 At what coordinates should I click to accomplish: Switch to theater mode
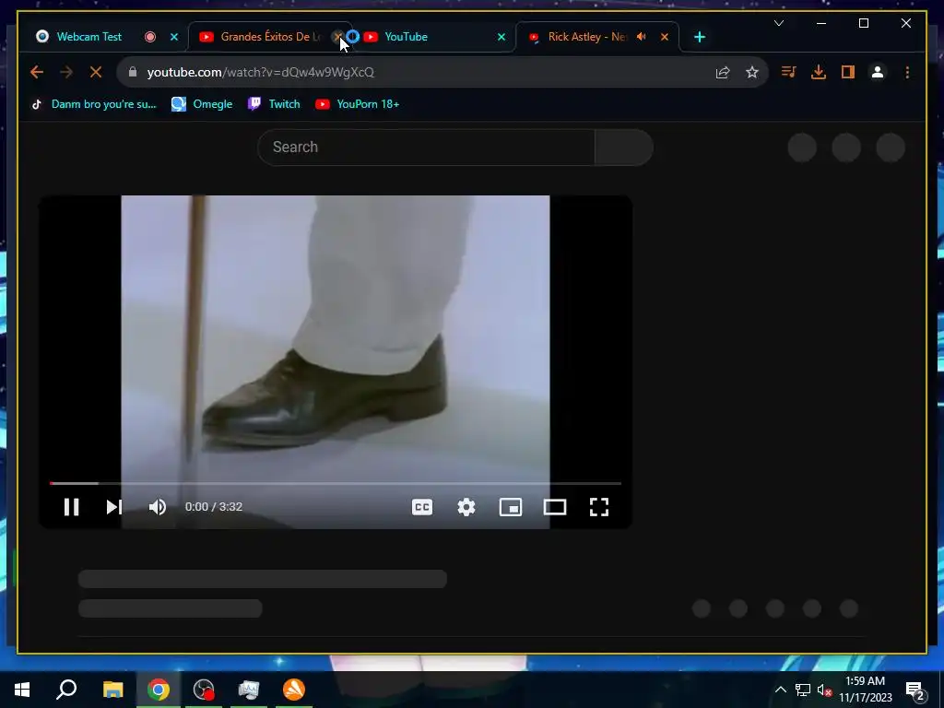(554, 507)
